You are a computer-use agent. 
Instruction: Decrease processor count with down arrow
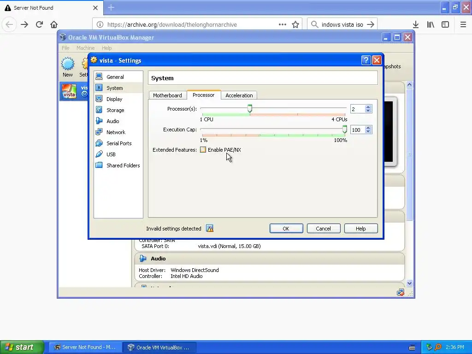coord(368,111)
